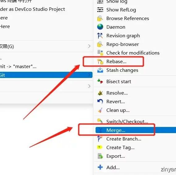Select Revert... entry
This screenshot has height=175, width=176.
[x=116, y=102]
